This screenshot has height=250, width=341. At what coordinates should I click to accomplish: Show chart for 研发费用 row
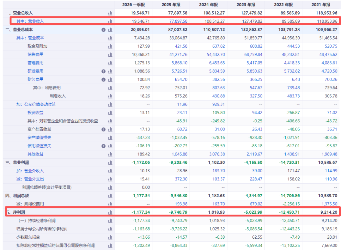(110, 71)
